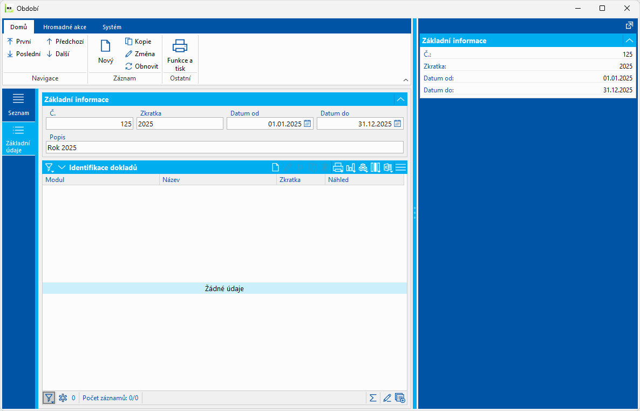Pop out the right preview panel
This screenshot has height=411, width=640.
[629, 25]
